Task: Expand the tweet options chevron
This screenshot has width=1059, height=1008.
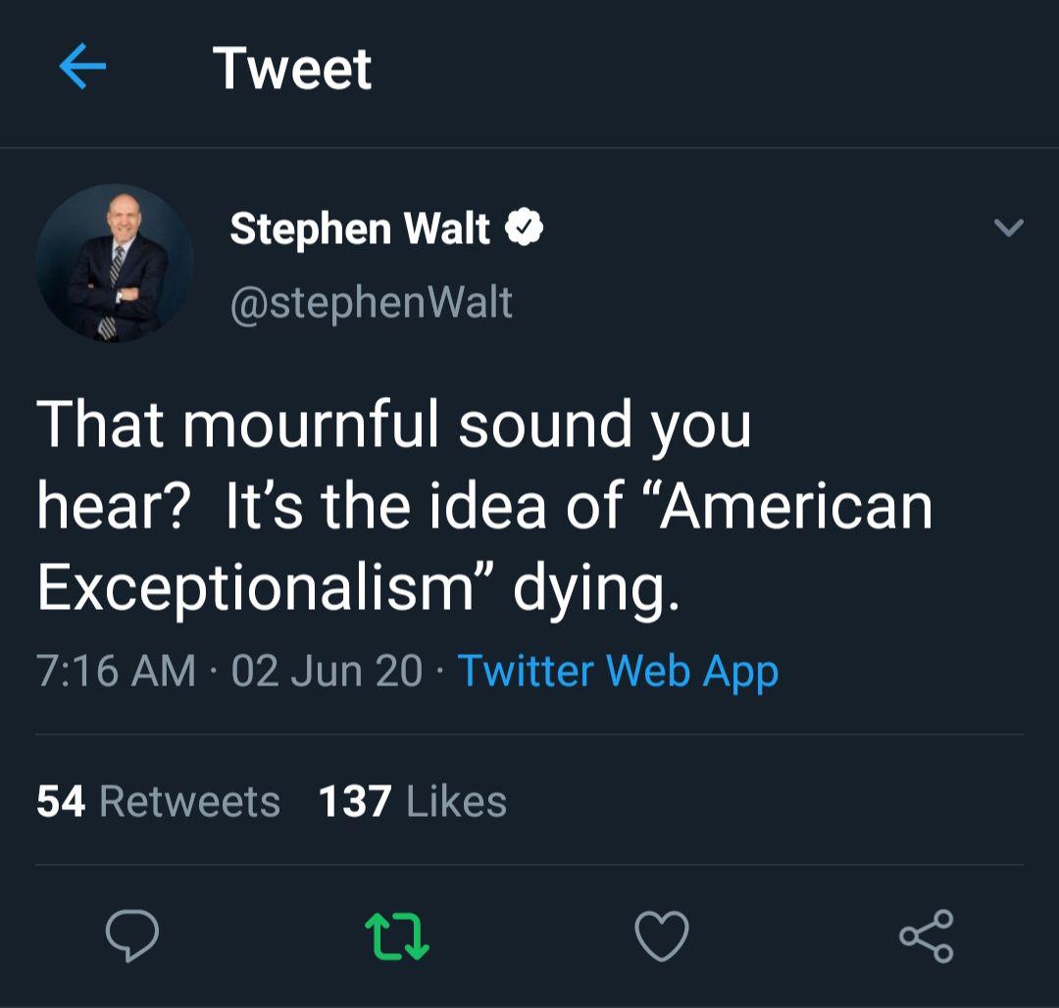Action: pyautogui.click(x=1008, y=228)
